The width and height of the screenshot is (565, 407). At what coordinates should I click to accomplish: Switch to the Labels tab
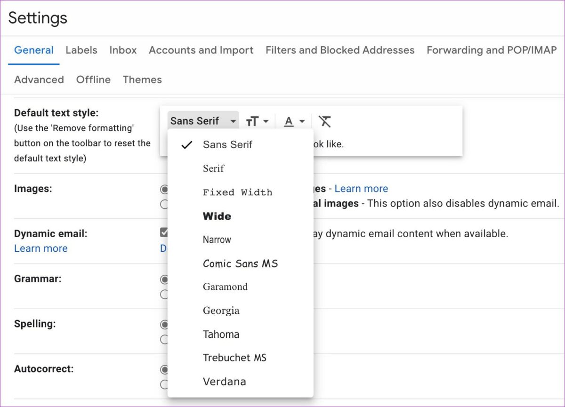click(x=81, y=50)
